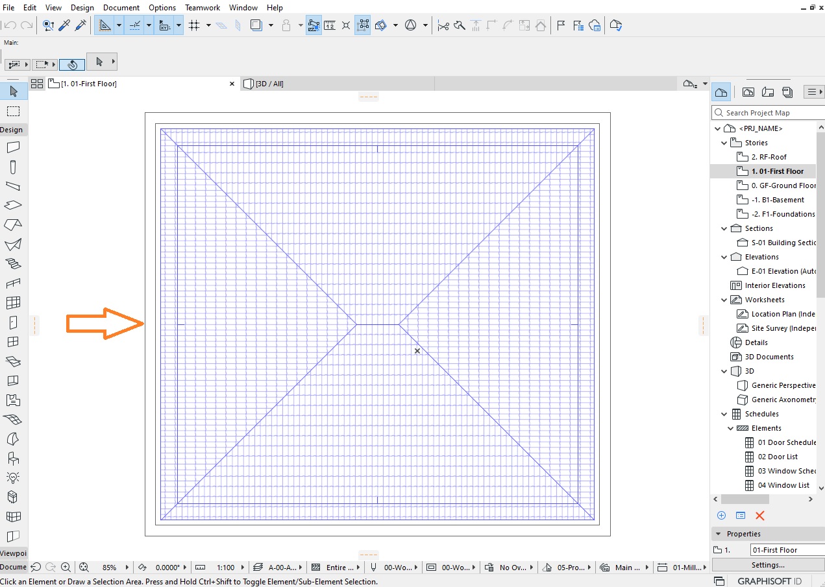Screen dimensions: 825x587
Task: Open the zoom 85% dropdown
Action: coord(127,568)
